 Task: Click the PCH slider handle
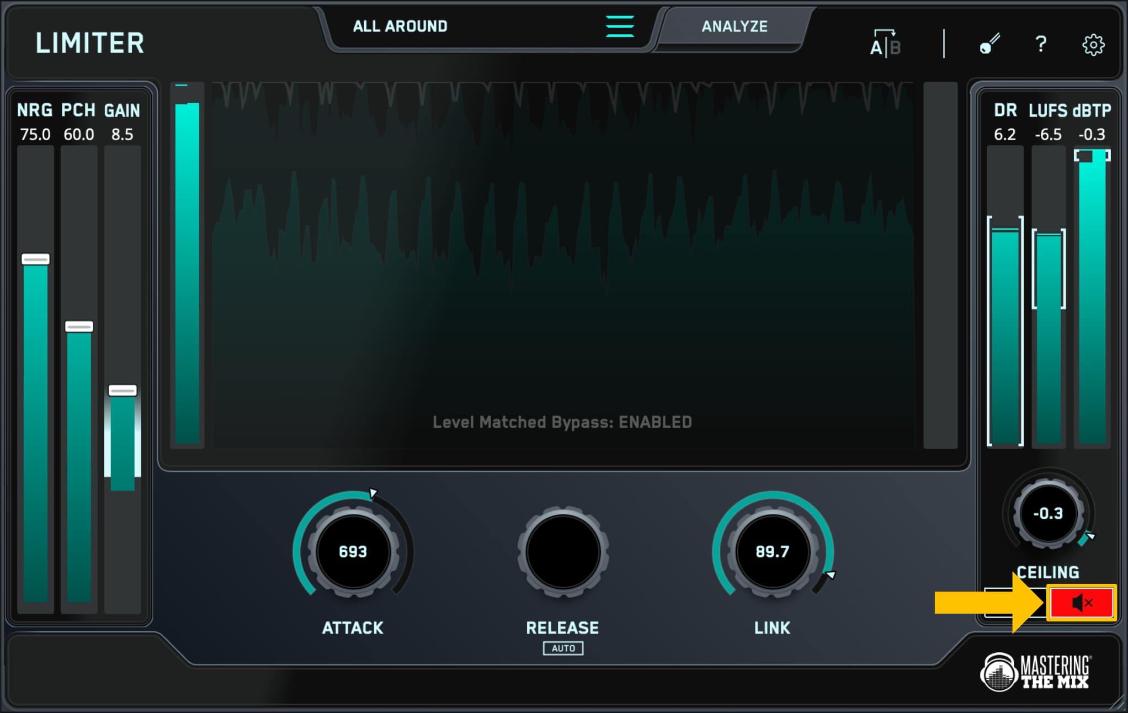[79, 327]
